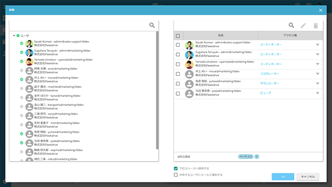332x187 pixels.
Task: Check the inoue@marketing.fddev row checkbox in the table
Action: (x=178, y=74)
